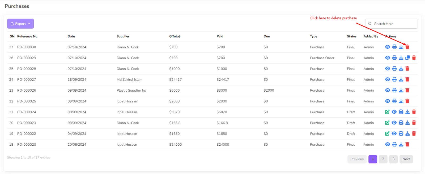Click the Next page button
Image resolution: width=425 pixels, height=174 pixels.
[x=406, y=159]
